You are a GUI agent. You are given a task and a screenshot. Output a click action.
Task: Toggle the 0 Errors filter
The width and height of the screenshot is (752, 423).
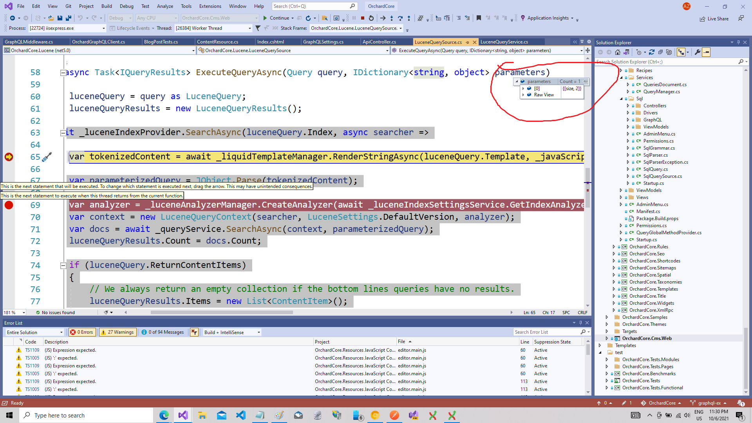(x=82, y=332)
